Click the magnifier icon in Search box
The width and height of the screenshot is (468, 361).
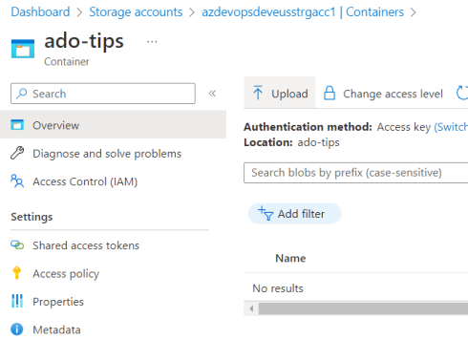pyautogui.click(x=21, y=94)
